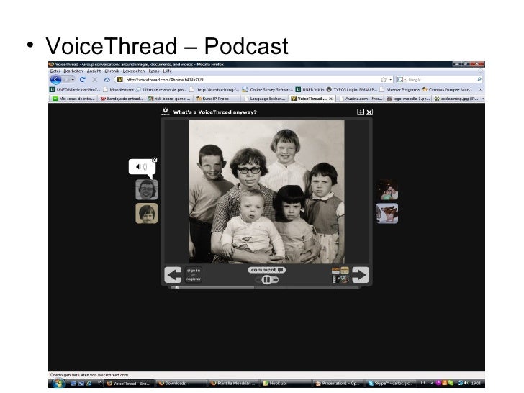Switch to Language Exchange tab
The height and width of the screenshot is (393, 524).
pyautogui.click(x=265, y=99)
